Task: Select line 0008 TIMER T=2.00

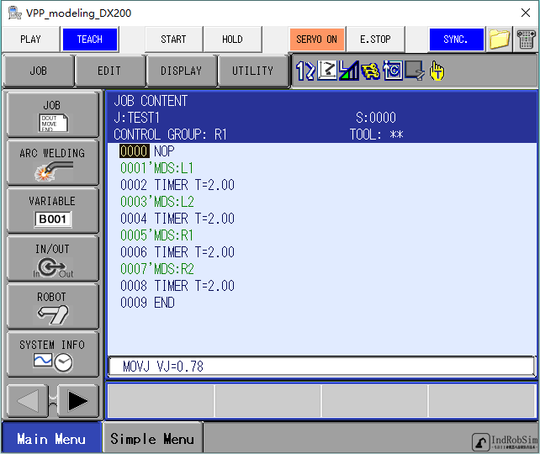Action: coord(177,286)
